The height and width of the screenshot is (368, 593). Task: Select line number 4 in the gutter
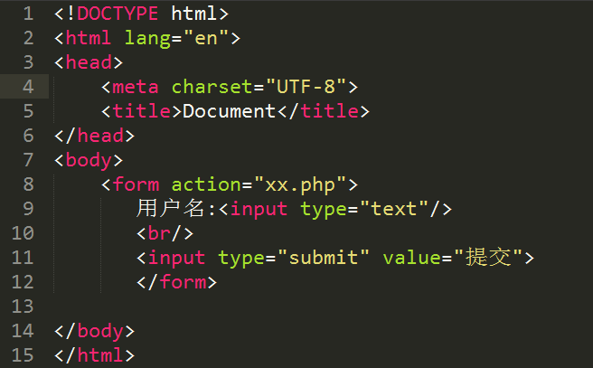click(28, 87)
